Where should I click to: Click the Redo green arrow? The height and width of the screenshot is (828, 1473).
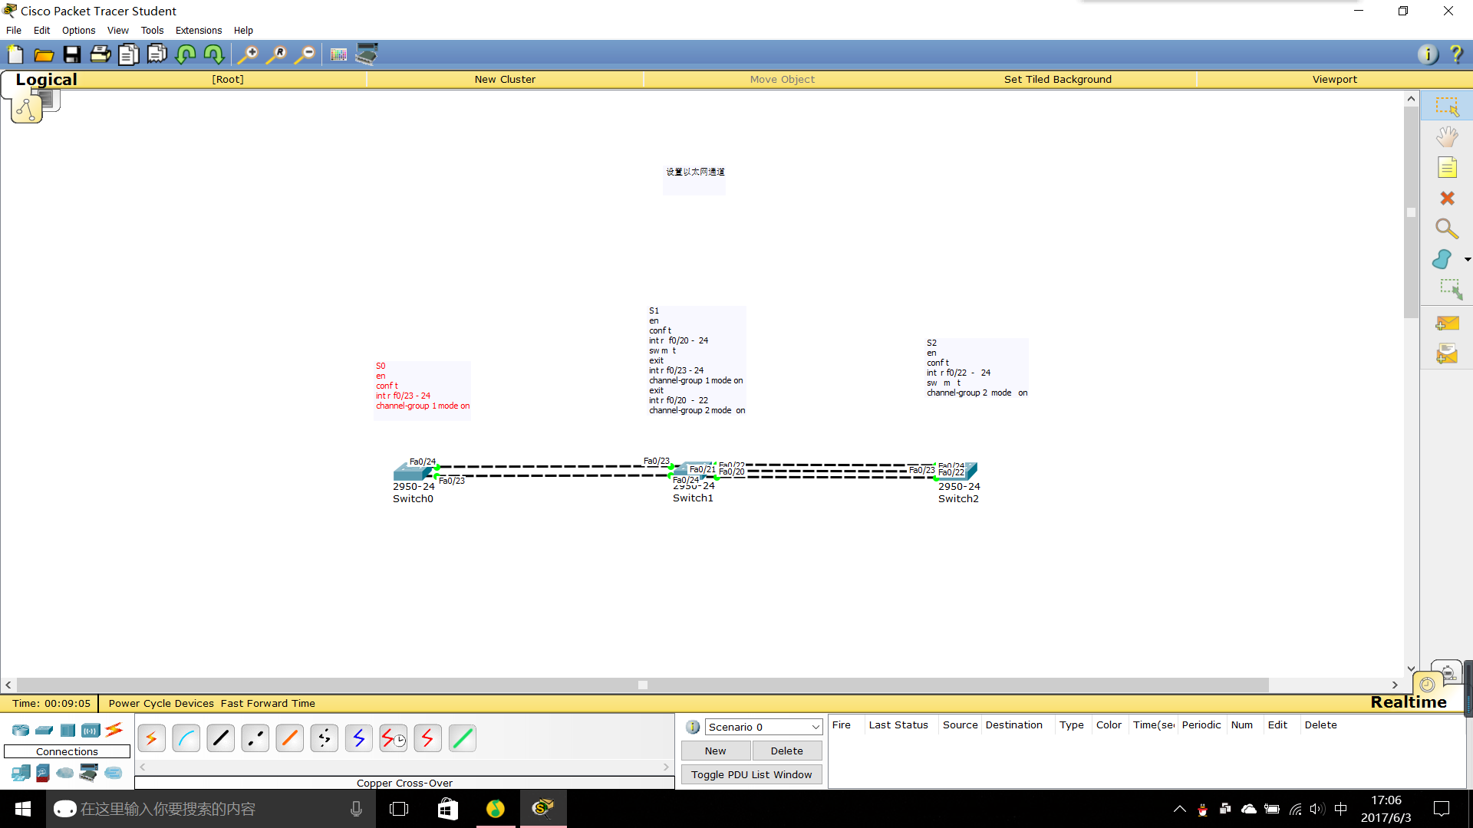(x=214, y=54)
